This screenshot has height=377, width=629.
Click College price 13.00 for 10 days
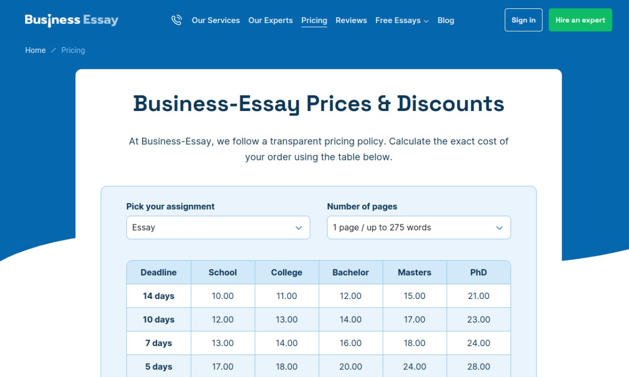pos(286,320)
